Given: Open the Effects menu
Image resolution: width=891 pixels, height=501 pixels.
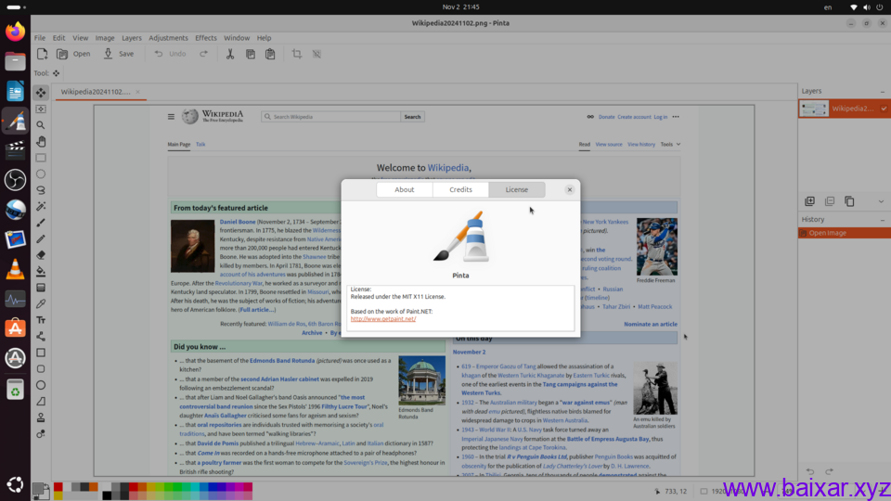Looking at the screenshot, I should (x=206, y=38).
